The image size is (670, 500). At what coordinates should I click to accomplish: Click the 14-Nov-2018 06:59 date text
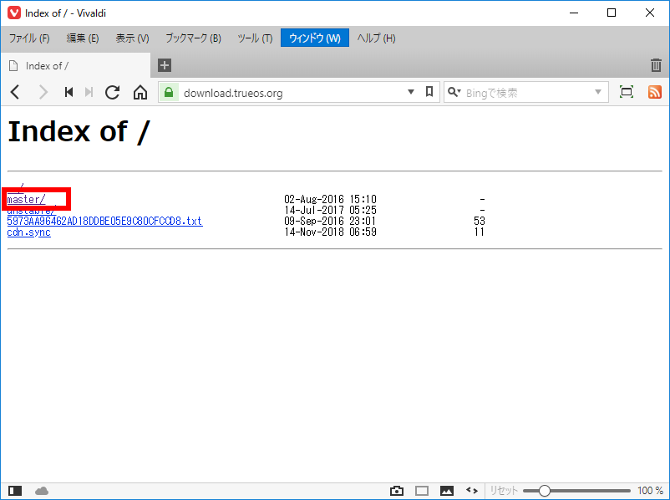click(330, 232)
